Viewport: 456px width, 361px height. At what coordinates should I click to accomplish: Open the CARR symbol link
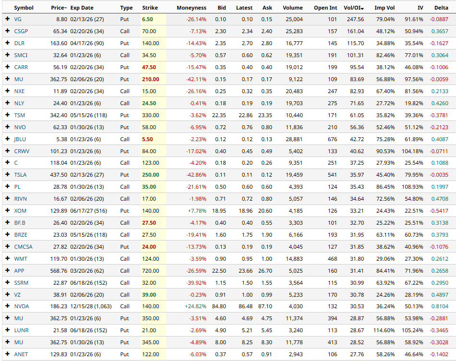tap(21, 67)
